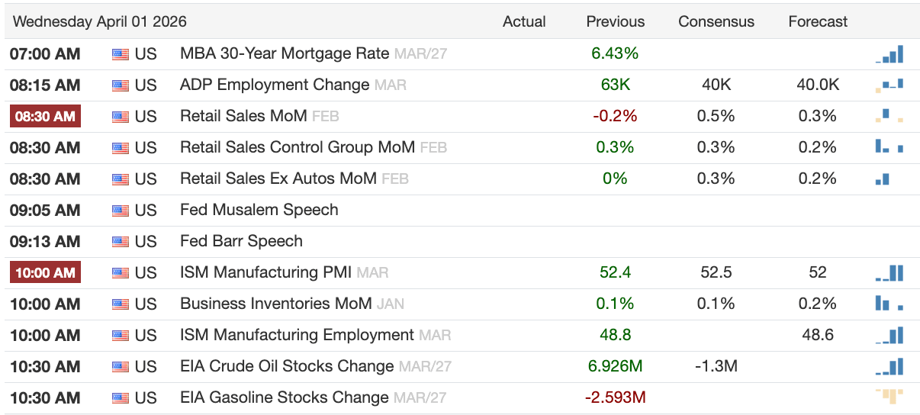
Task: Click the ISM Manufacturing PMI bar chart icon
Action: [x=889, y=273]
